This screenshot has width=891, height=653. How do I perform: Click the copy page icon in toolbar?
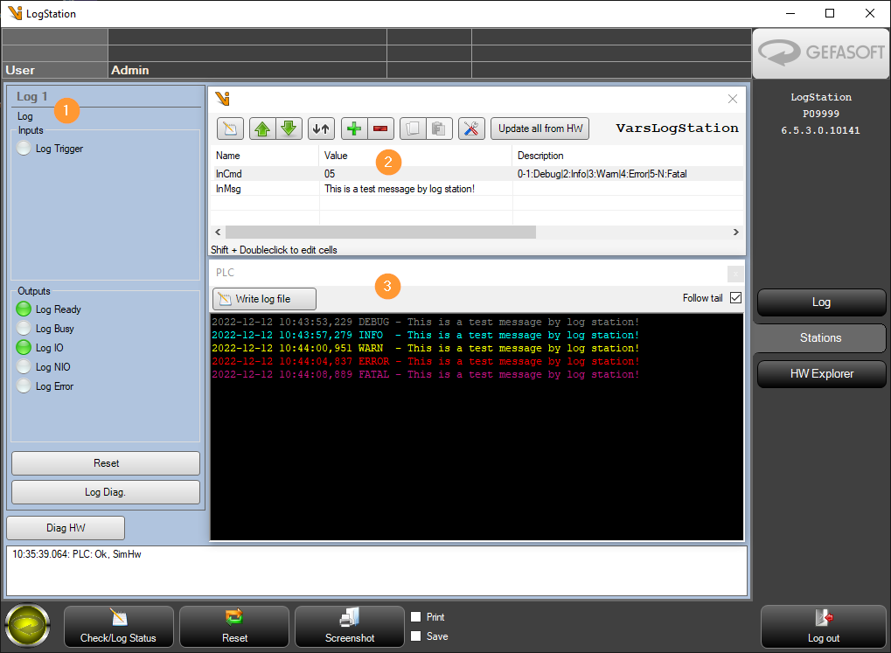click(x=413, y=129)
